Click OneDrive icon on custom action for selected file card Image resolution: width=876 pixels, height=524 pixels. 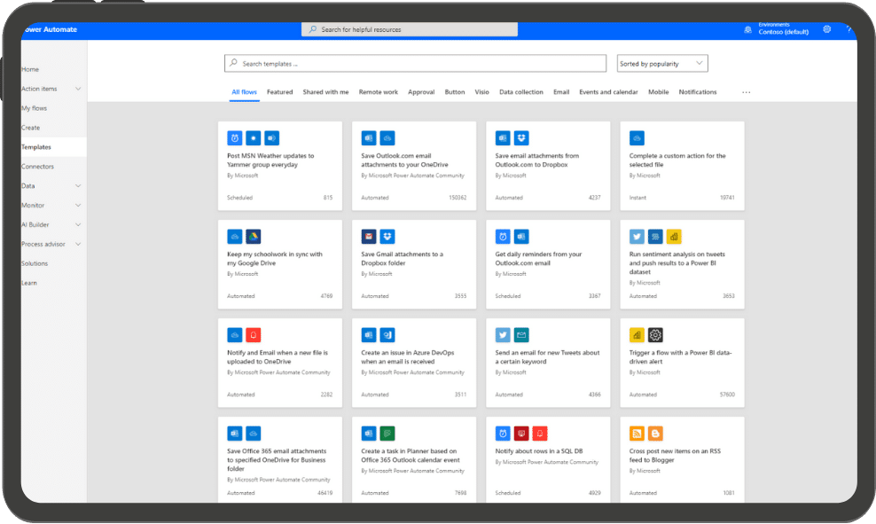pyautogui.click(x=637, y=138)
